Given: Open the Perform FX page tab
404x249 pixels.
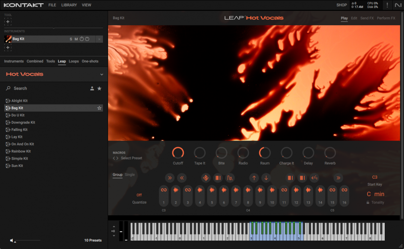Looking at the screenshot, I should (x=386, y=18).
